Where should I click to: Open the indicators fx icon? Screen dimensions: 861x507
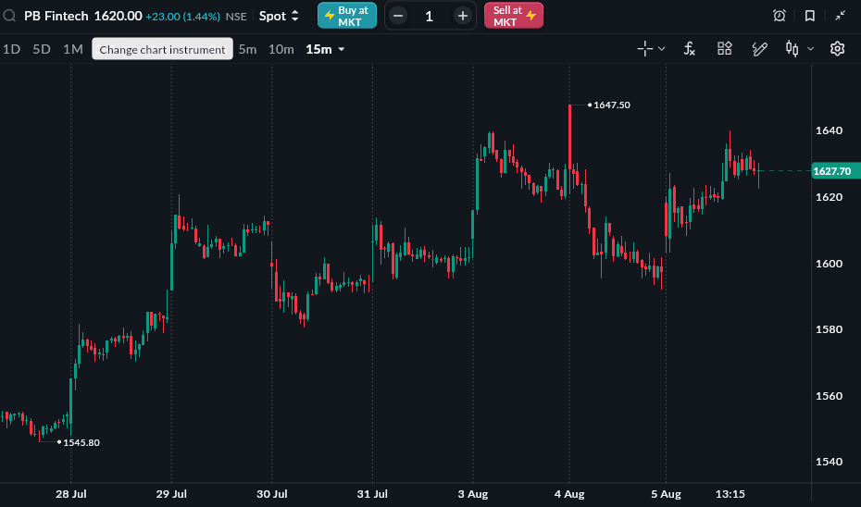pos(689,49)
